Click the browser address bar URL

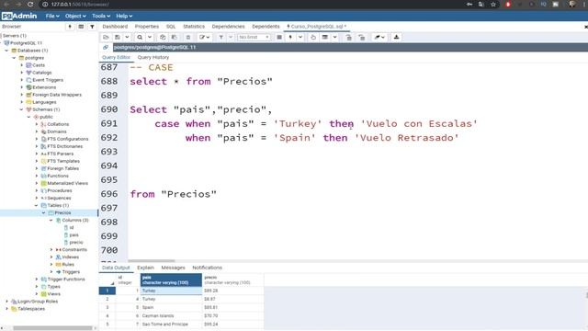tap(80, 5)
